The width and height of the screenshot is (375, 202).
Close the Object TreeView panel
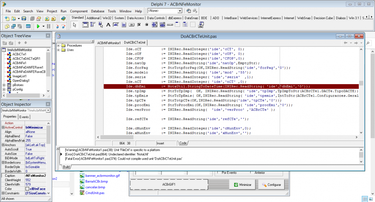48,36
